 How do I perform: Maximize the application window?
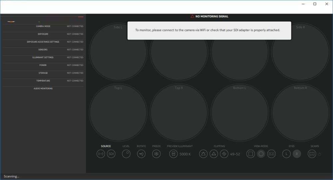click(315, 4)
